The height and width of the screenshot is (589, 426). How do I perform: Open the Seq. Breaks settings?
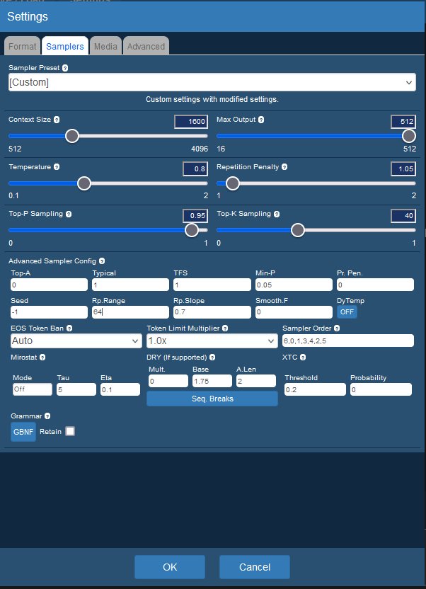point(212,399)
